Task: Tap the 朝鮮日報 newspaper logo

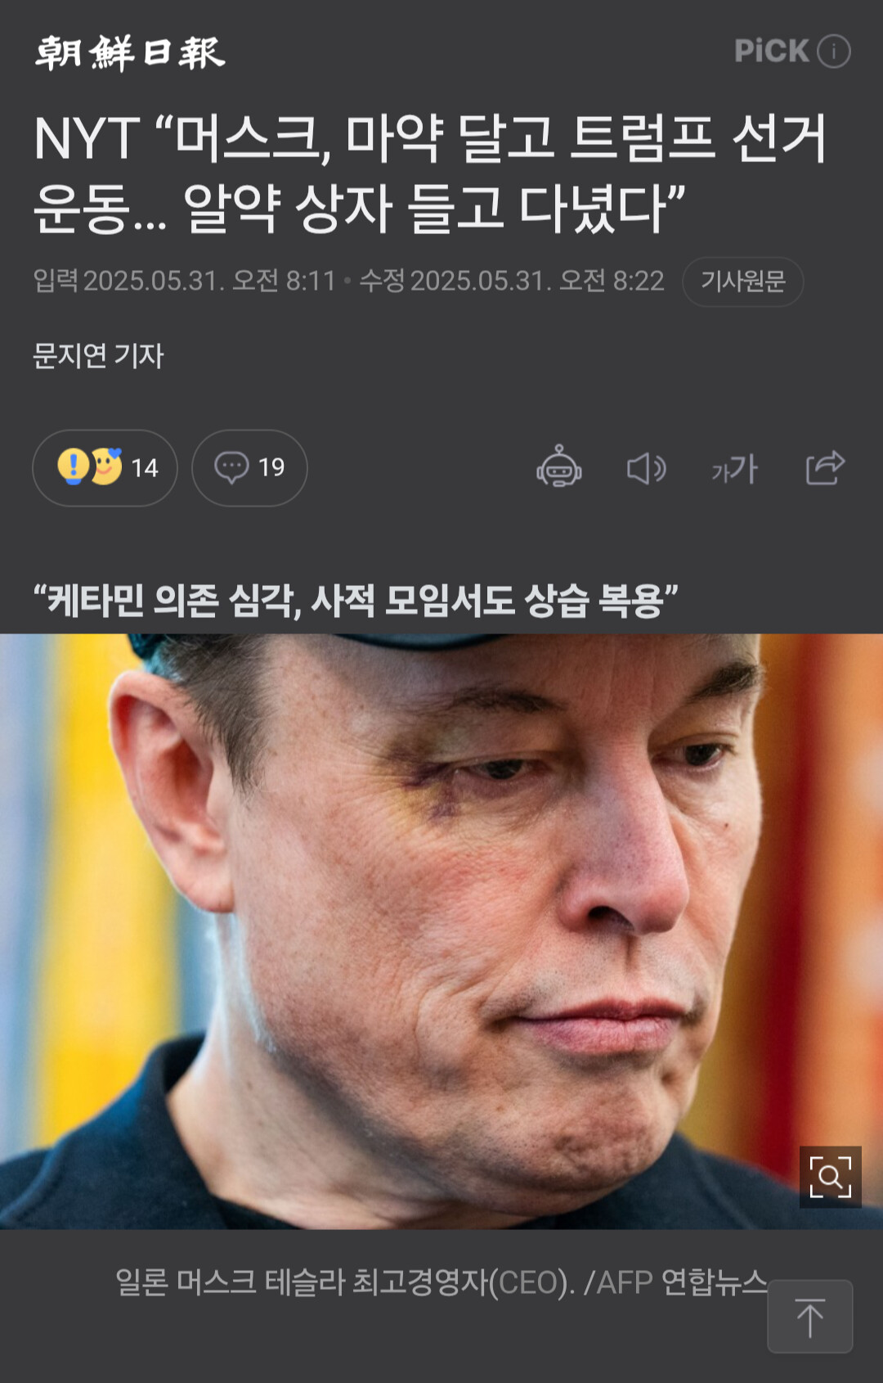Action: click(129, 52)
